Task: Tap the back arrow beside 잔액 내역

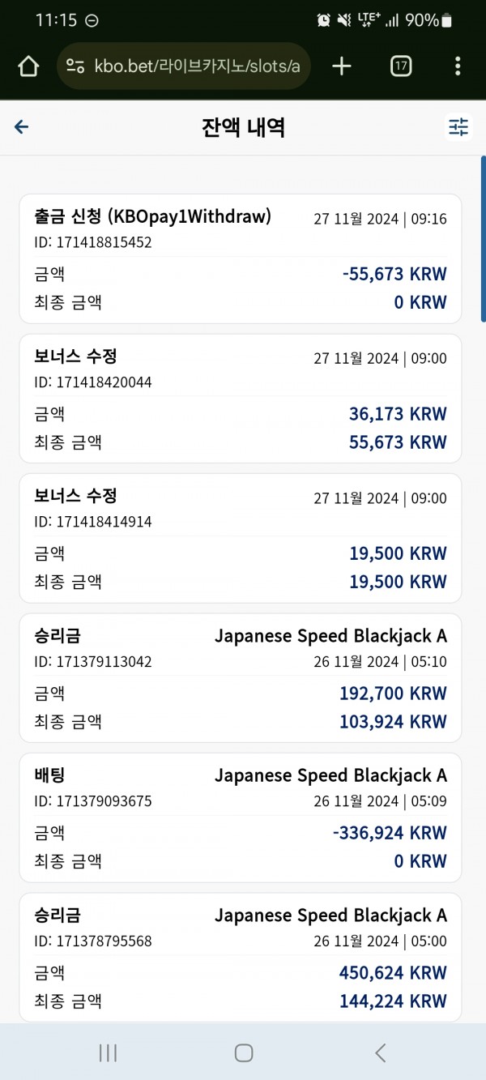Action: tap(22, 127)
